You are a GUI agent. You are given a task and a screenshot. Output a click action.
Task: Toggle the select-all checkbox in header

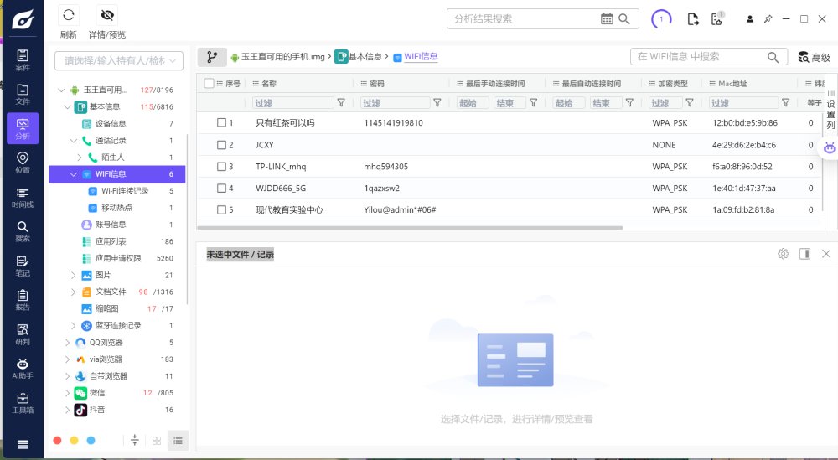point(209,84)
